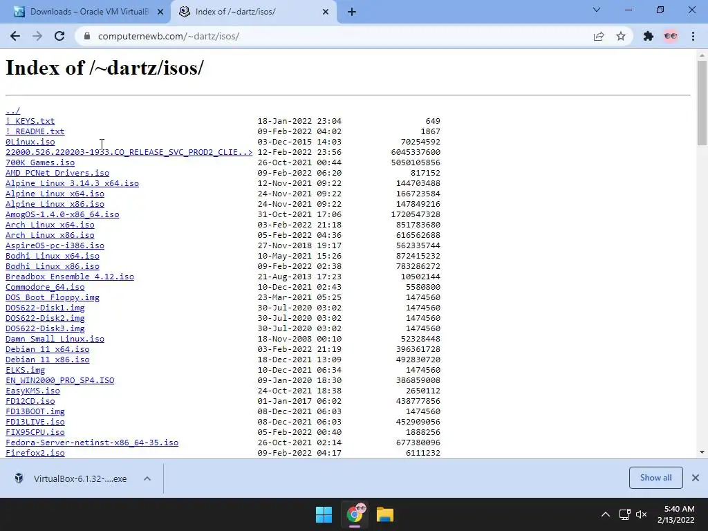Open parent directory ../ link
The height and width of the screenshot is (531, 708).
(12, 111)
